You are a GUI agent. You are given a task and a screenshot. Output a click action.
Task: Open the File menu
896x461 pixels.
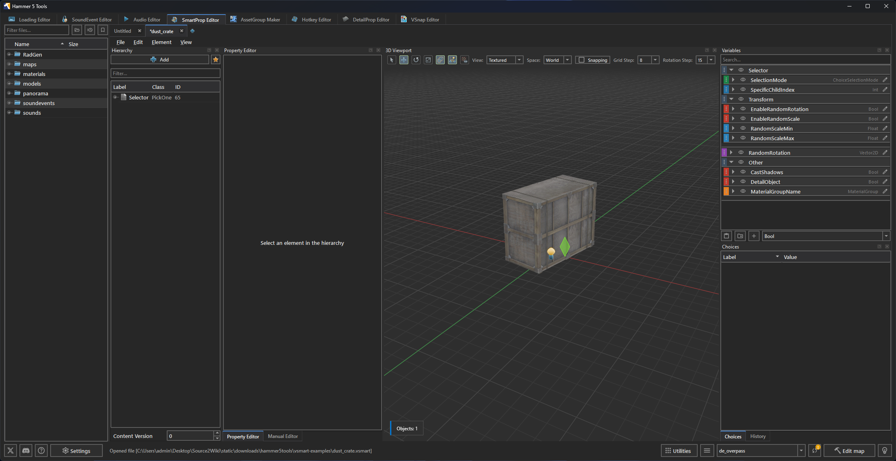pyautogui.click(x=121, y=42)
